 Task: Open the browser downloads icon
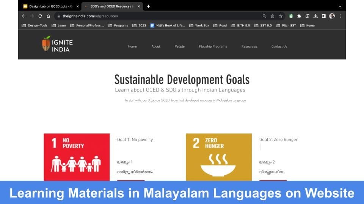pos(315,16)
